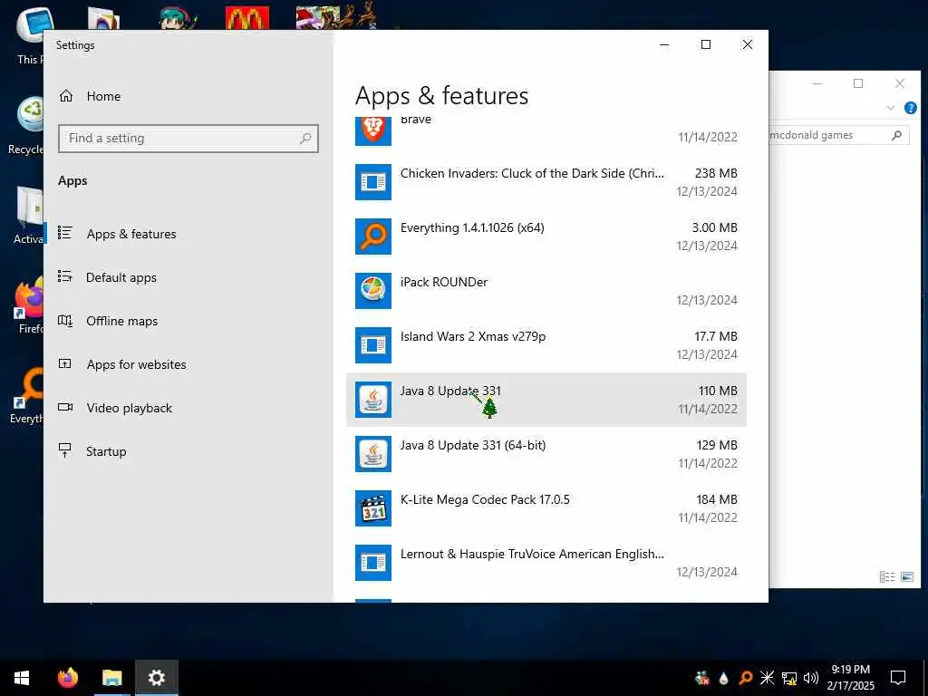Click the Video playback camera icon
Image resolution: width=928 pixels, height=696 pixels.
point(65,407)
